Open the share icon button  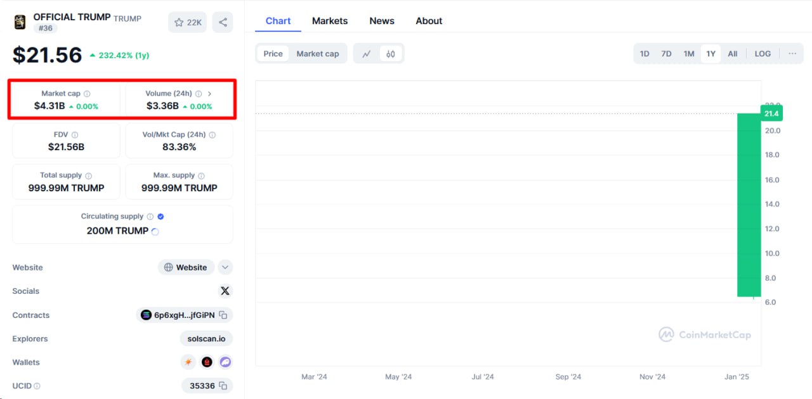coord(223,22)
